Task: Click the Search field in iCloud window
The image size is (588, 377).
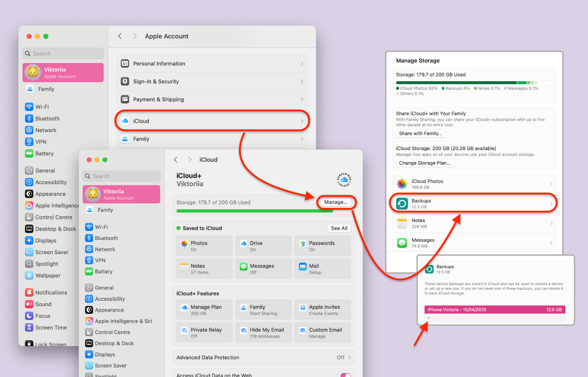Action: click(122, 176)
